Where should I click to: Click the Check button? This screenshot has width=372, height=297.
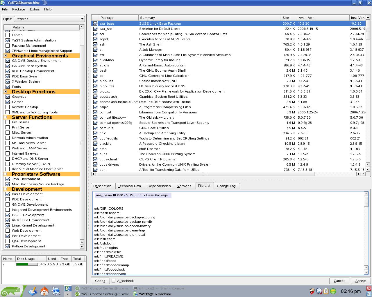point(100,281)
